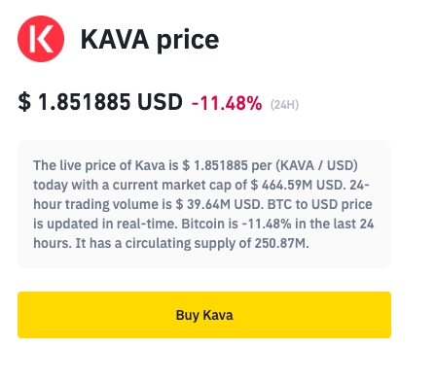Click the gray (24H) label
This screenshot has height=382, width=435.
point(284,104)
